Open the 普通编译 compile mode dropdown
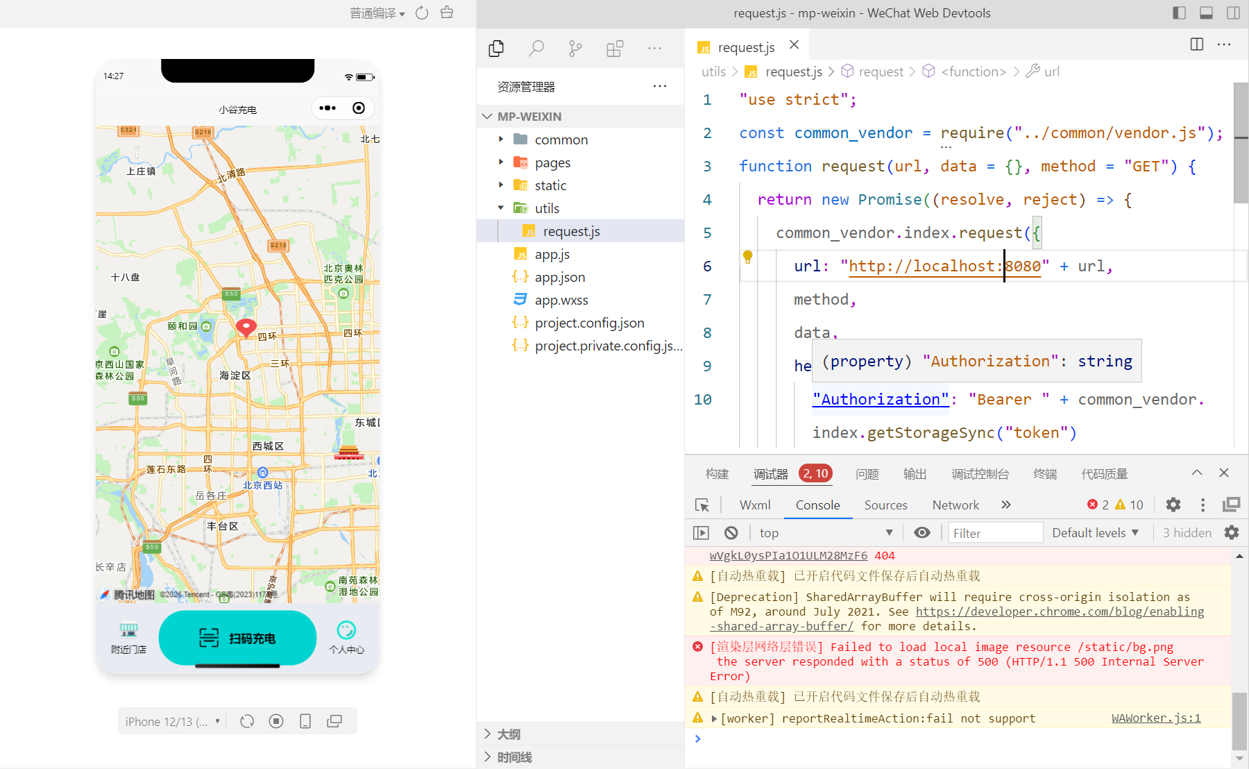The height and width of the screenshot is (769, 1249). pyautogui.click(x=377, y=13)
